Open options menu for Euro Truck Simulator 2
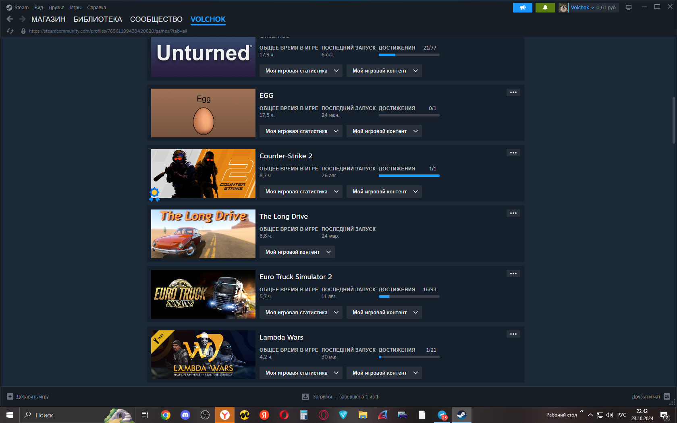The height and width of the screenshot is (423, 677). coord(513,274)
